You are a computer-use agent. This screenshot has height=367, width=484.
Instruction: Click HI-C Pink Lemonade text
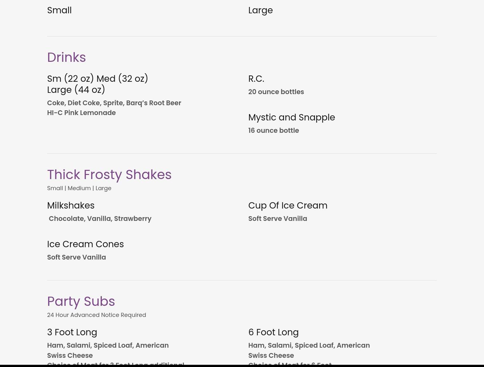[x=81, y=113]
